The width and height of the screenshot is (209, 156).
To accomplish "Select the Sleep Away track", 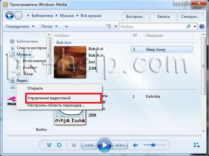I will tap(162, 50).
